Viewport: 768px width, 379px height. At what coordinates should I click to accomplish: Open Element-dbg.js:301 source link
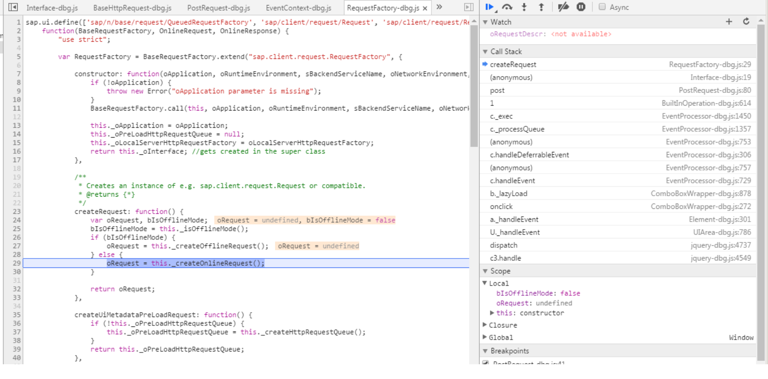click(720, 219)
